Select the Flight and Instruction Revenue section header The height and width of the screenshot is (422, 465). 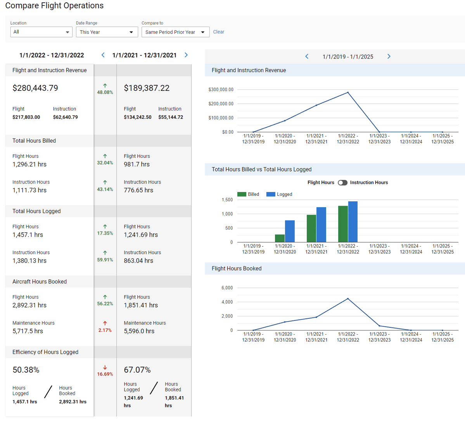point(49,70)
